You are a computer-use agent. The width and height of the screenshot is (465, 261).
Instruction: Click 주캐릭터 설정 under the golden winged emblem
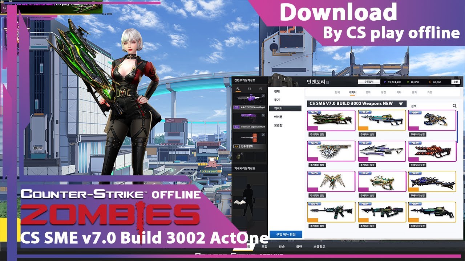(318, 195)
